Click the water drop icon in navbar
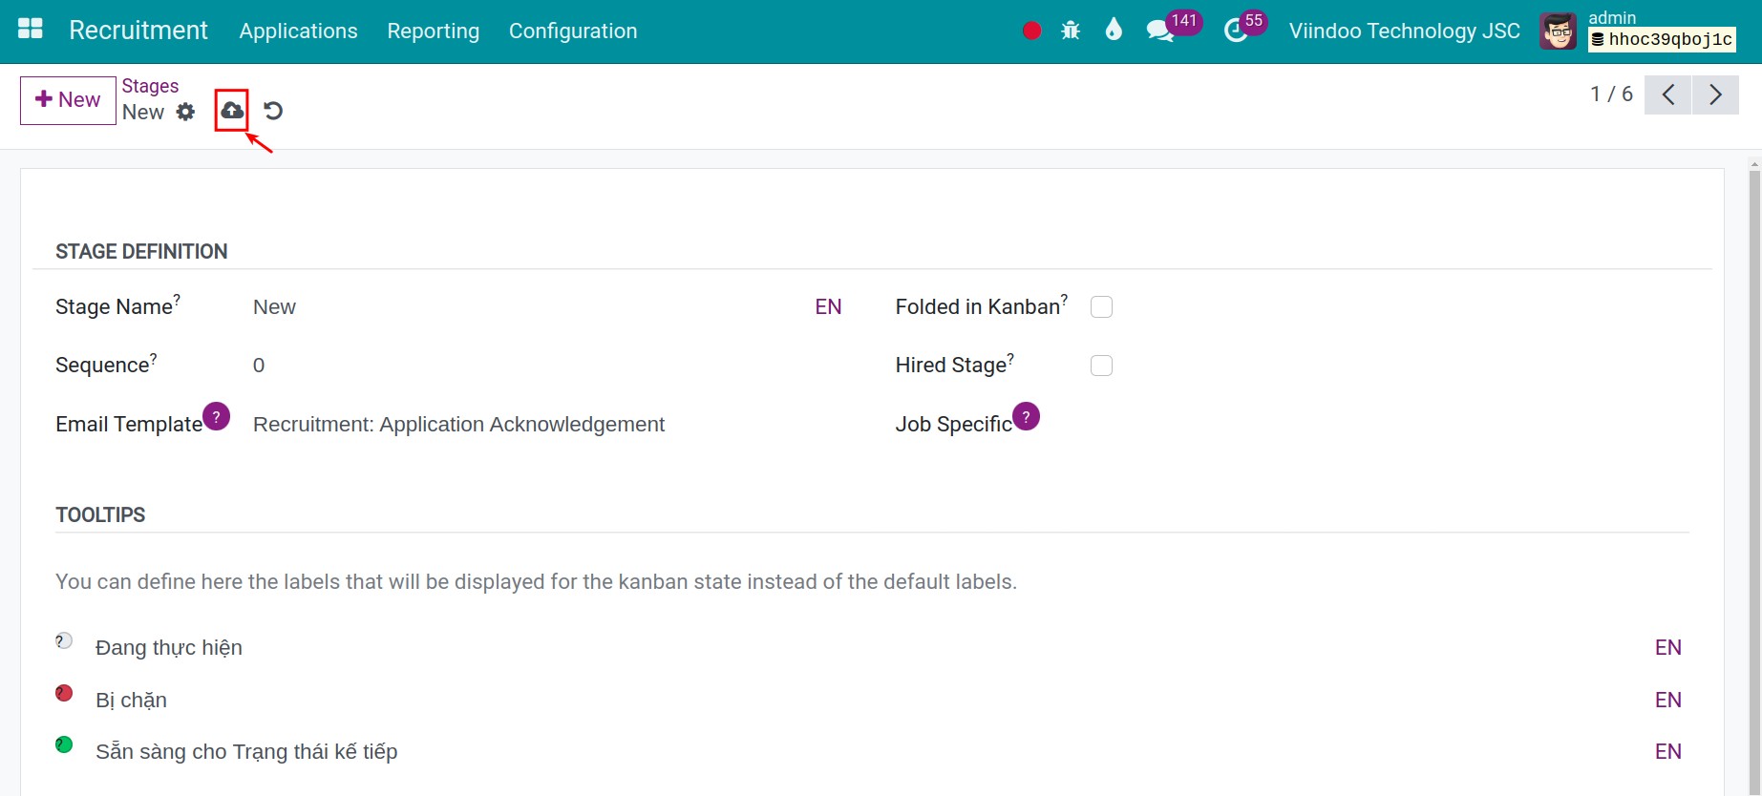The height and width of the screenshot is (796, 1762). point(1114,31)
